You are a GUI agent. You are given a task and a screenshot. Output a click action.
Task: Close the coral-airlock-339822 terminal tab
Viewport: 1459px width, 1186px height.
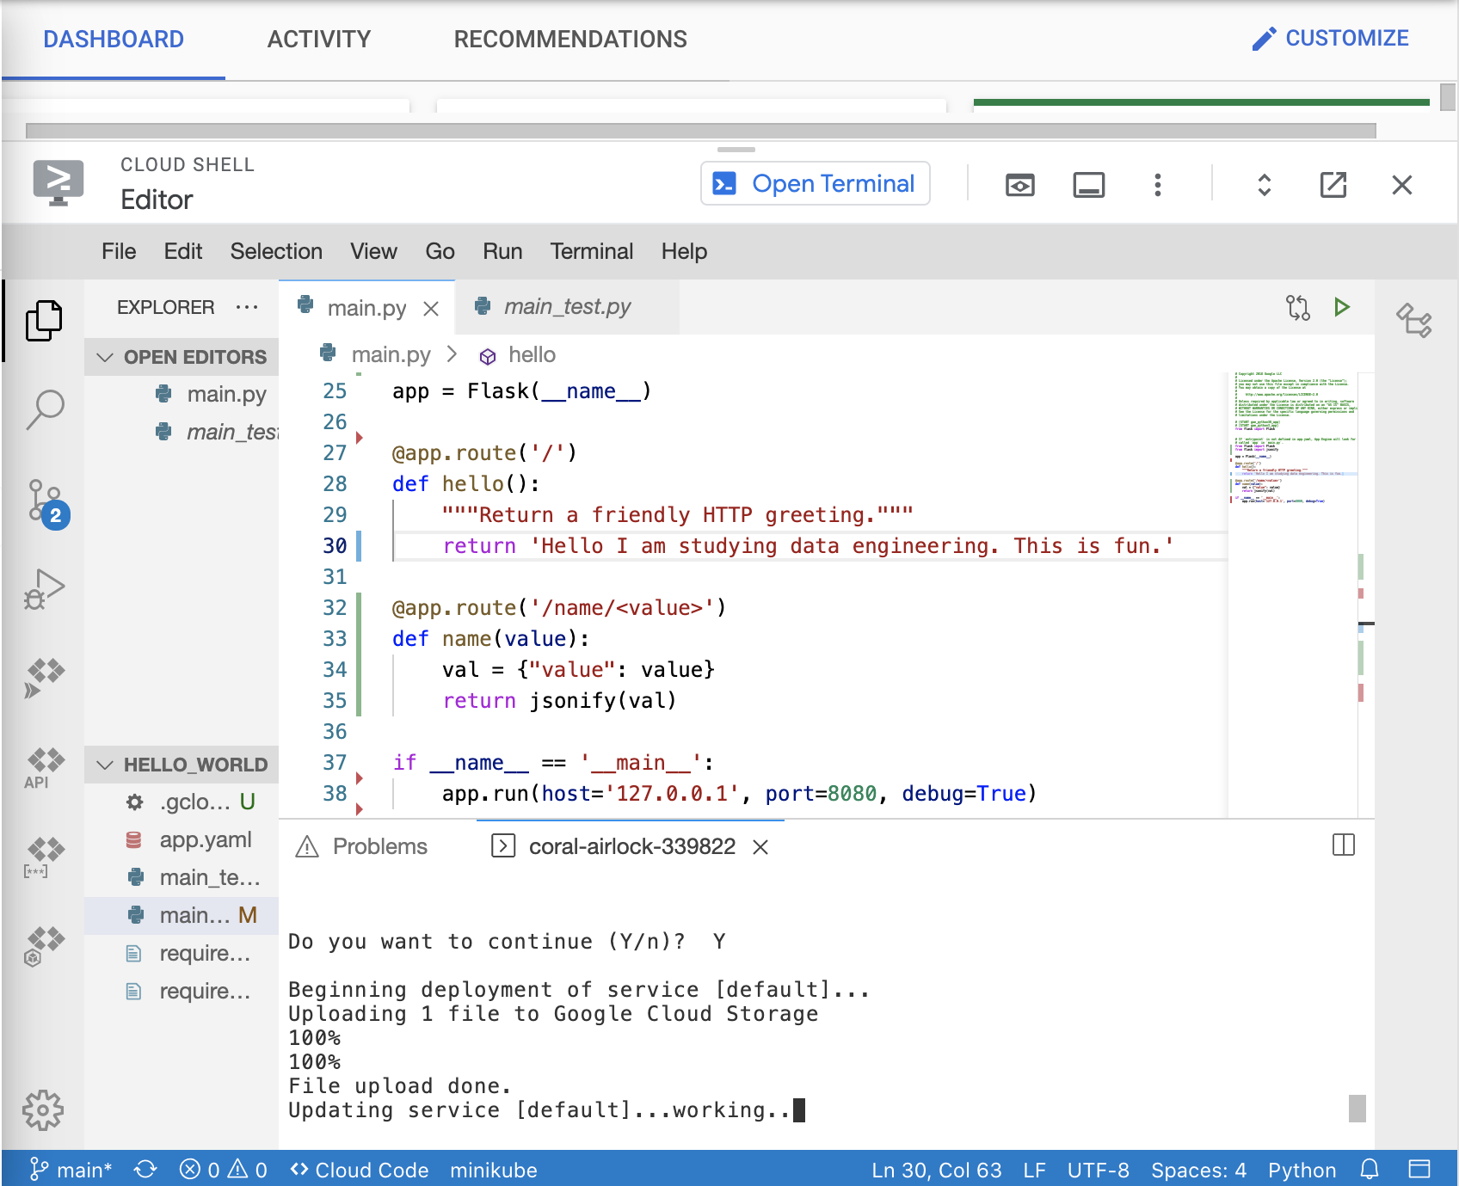pyautogui.click(x=760, y=847)
